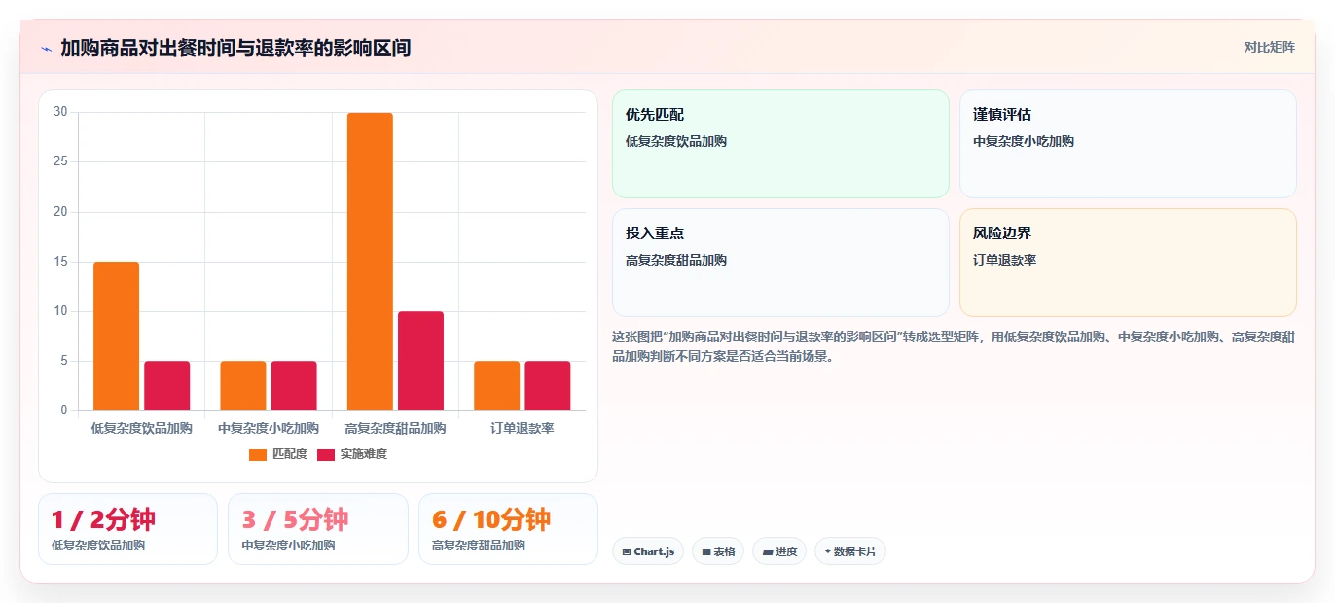Click orange 匹配度 bar for 中复杂度小吃加购
Viewport: 1335px width, 603px height.
click(243, 386)
